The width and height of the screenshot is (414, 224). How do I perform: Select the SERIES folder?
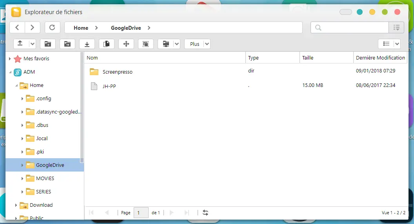coord(43,191)
